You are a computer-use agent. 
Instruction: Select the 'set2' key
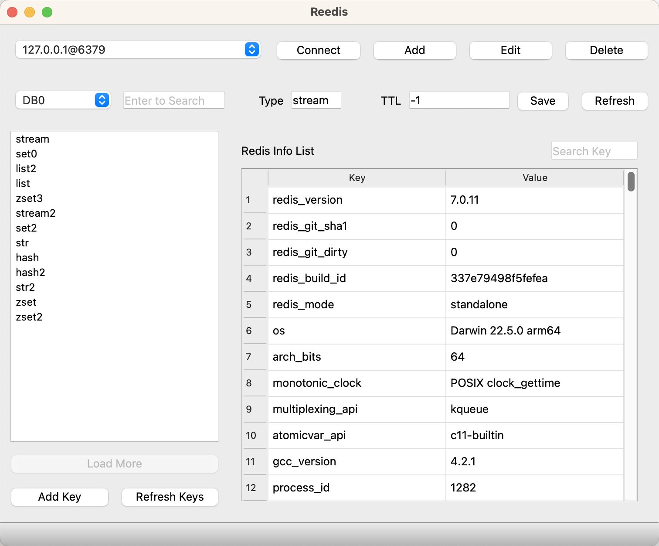tap(114, 228)
